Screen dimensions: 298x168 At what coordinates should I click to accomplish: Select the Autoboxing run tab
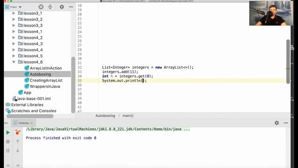[x=23, y=123]
